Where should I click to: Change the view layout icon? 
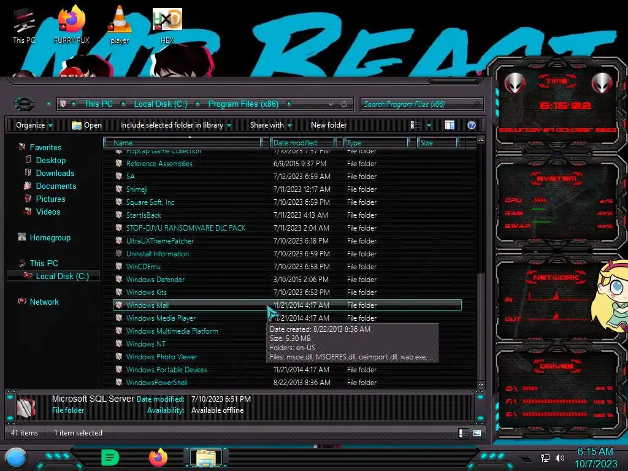(x=416, y=125)
